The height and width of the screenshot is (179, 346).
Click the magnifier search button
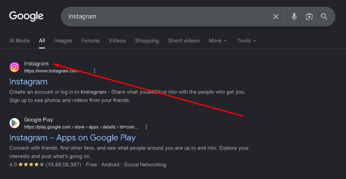click(x=324, y=17)
